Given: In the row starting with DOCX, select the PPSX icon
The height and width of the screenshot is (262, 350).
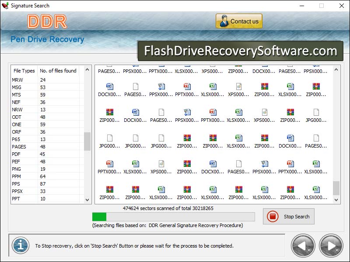Looking at the screenshot, I should point(161,86).
